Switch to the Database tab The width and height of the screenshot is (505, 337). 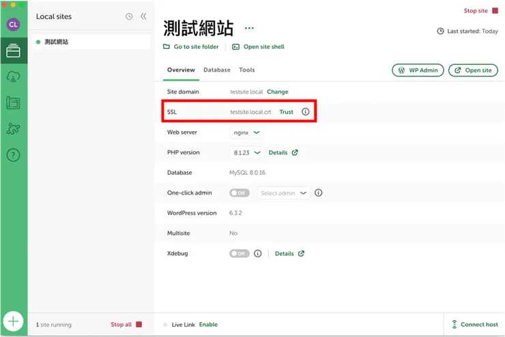click(x=217, y=70)
